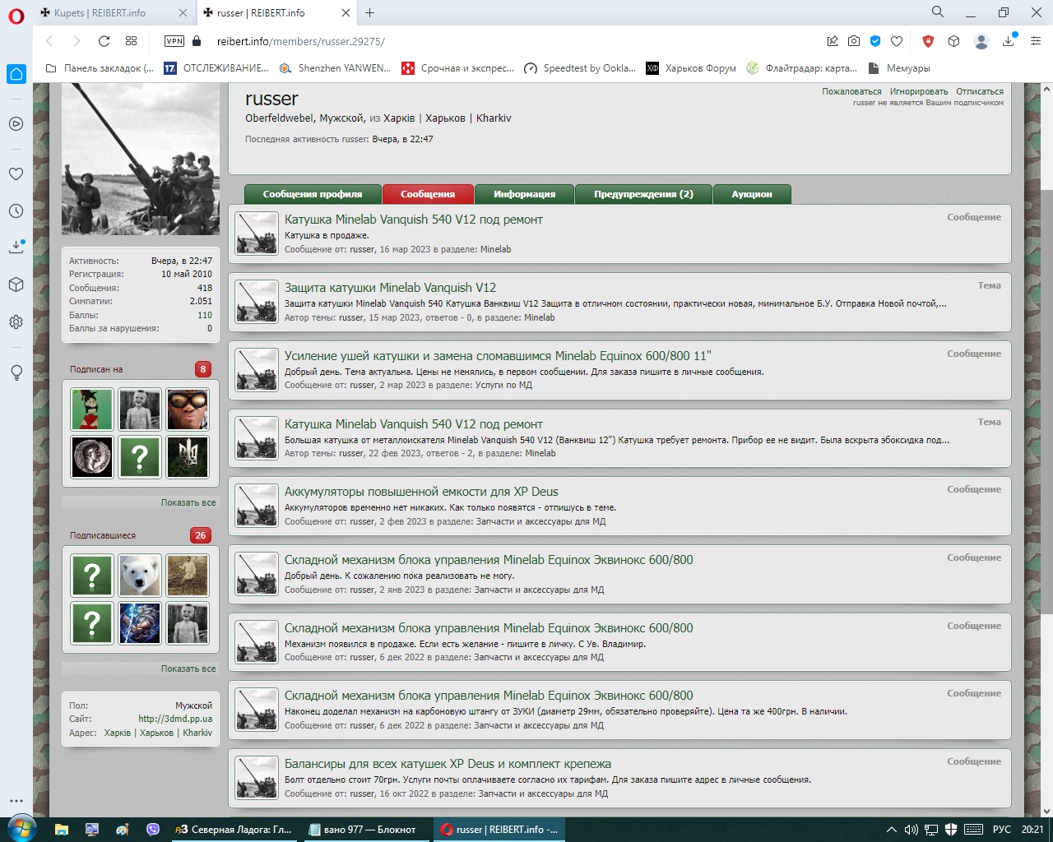The width and height of the screenshot is (1053, 842).
Task: Open the Kupets | REIBERT.info browser tab
Action: pyautogui.click(x=100, y=13)
